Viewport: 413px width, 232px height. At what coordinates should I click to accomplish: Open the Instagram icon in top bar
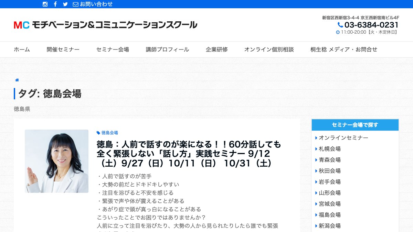click(45, 4)
